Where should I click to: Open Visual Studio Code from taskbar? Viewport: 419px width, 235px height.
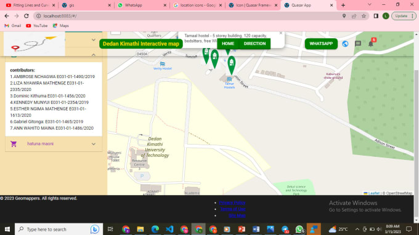coord(169,229)
